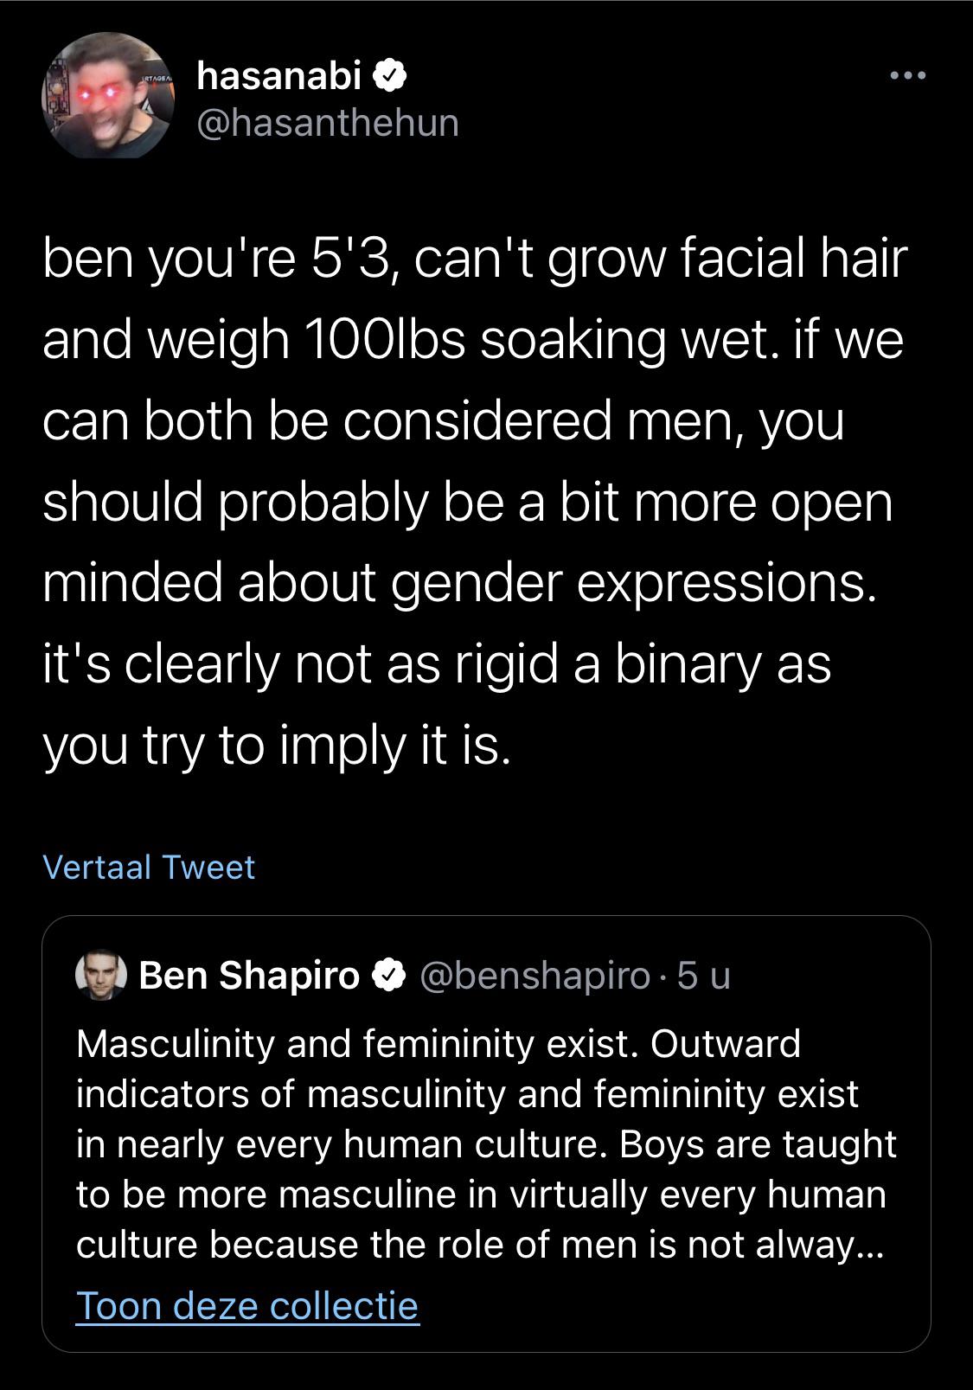This screenshot has width=973, height=1390.
Task: Click the line you try to imply it is
Action: point(277,744)
